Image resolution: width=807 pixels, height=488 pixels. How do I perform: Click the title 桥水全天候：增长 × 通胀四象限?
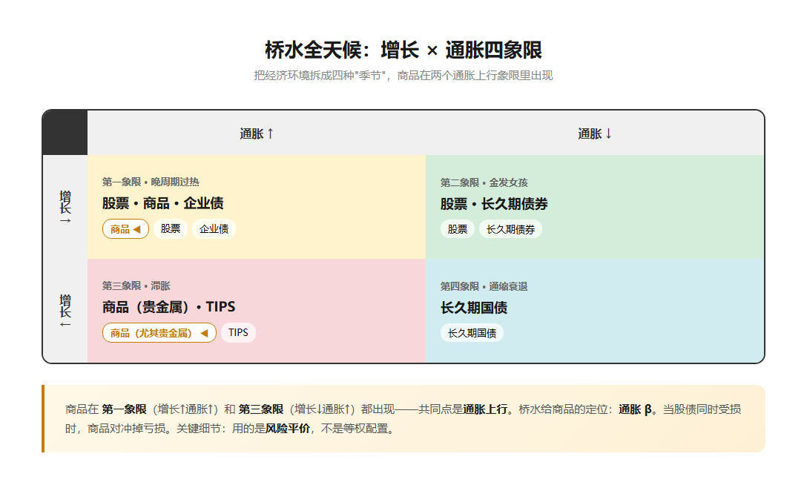(x=403, y=50)
